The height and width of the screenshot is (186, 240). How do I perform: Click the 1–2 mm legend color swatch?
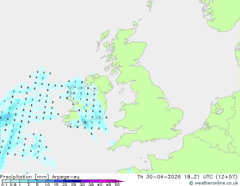(24, 181)
